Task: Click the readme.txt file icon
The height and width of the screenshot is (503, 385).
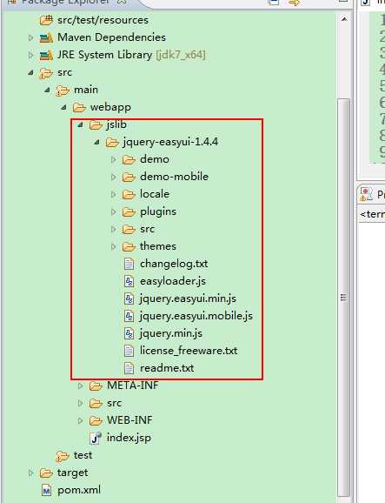Action: click(129, 368)
